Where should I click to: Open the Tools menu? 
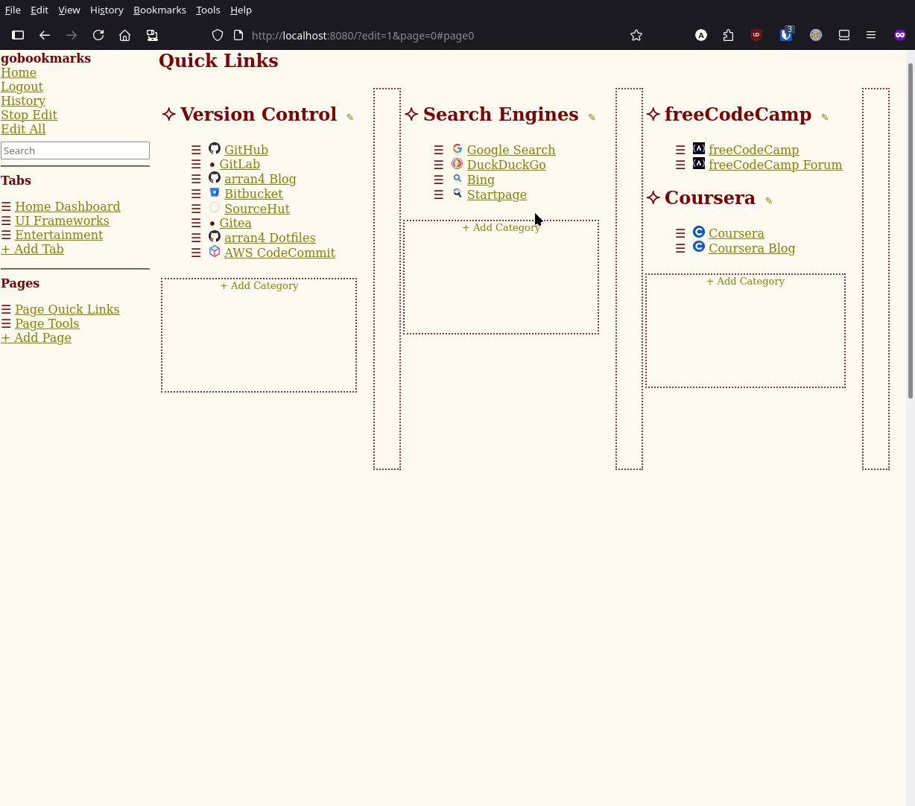[208, 10]
